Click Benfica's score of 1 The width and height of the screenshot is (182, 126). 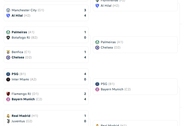coord(85,52)
